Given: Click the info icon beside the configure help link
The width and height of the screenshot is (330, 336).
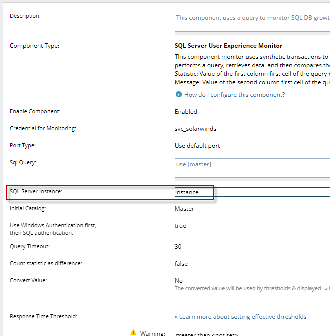Looking at the screenshot, I should click(x=178, y=95).
